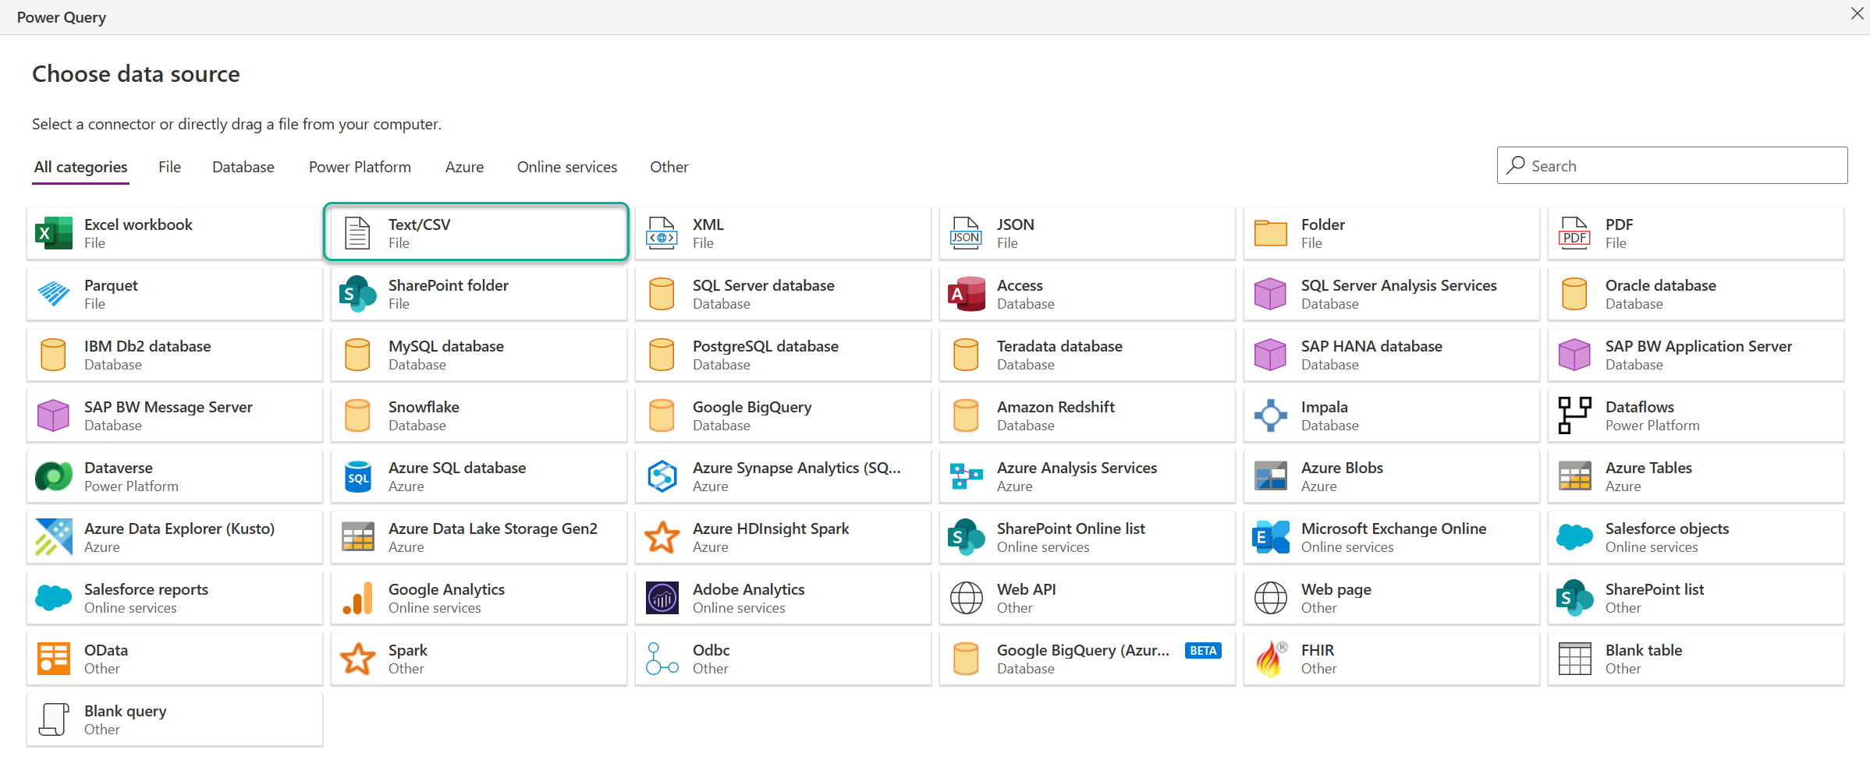Choose the Salesforce objects cloud icon
Viewport: 1870px width, 760px height.
[1574, 537]
